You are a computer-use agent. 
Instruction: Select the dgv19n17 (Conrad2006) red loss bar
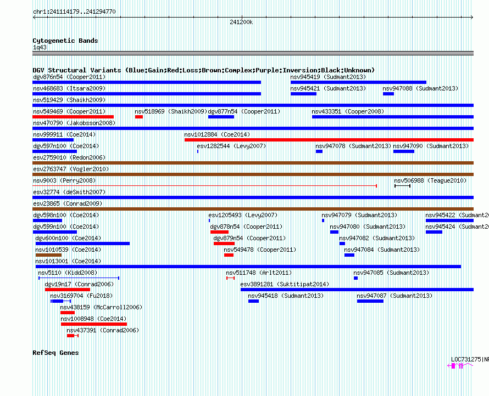point(68,290)
